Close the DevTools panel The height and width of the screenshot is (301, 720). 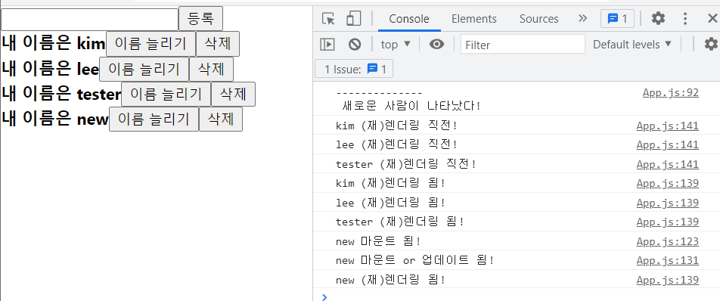(x=712, y=19)
